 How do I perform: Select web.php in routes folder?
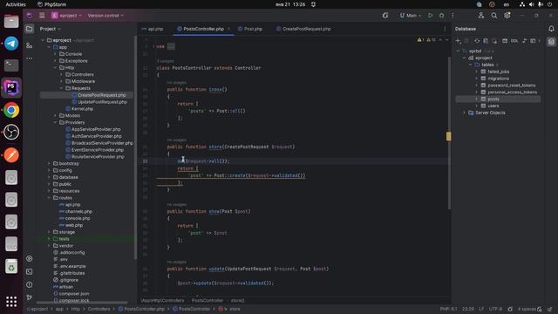(x=74, y=225)
